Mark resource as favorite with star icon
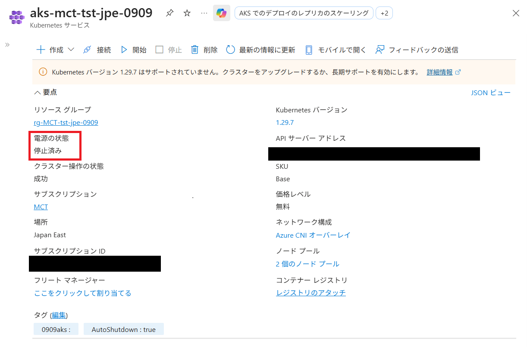This screenshot has width=527, height=347. click(x=187, y=13)
